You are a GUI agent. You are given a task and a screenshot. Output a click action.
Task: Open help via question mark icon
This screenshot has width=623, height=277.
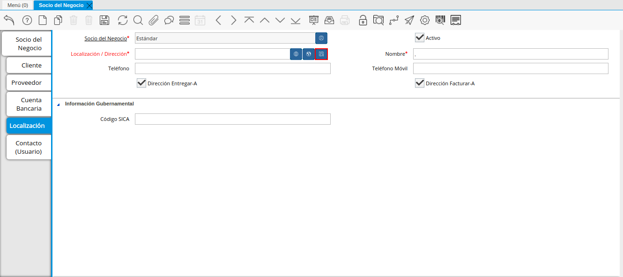click(27, 20)
